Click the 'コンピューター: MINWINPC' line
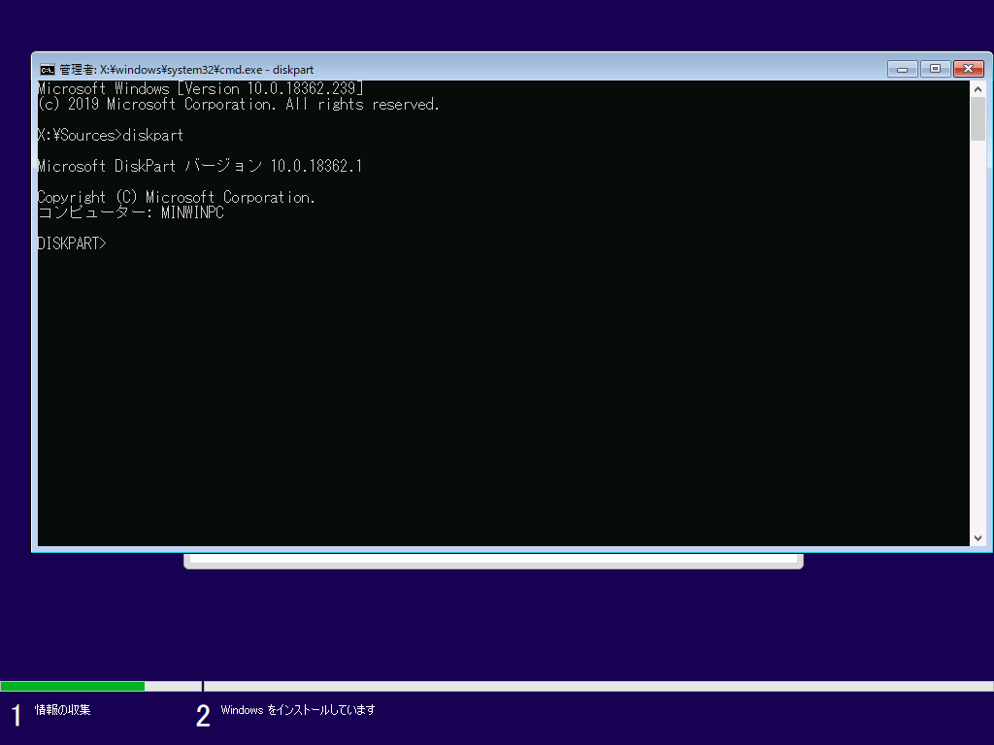 [131, 212]
